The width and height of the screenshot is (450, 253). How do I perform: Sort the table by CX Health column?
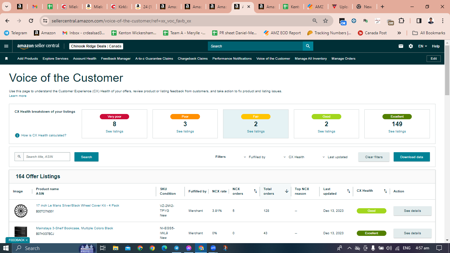pos(385,191)
